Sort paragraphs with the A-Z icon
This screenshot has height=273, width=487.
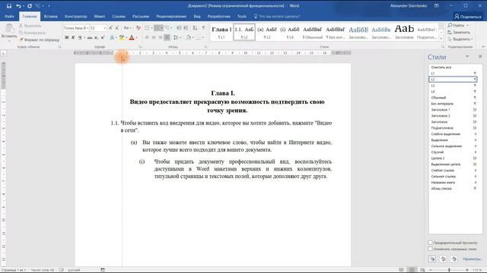[195, 28]
